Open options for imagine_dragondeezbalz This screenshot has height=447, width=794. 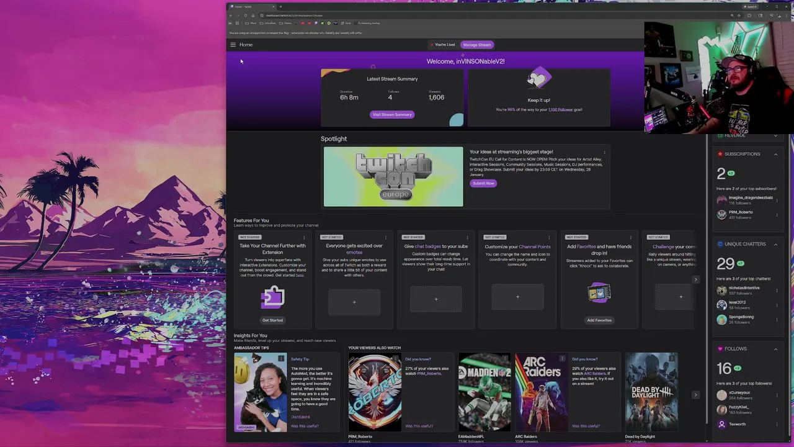click(x=777, y=200)
